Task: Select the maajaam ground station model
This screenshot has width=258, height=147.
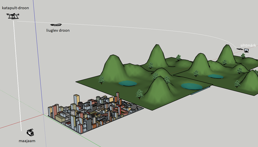Action: click(30, 132)
